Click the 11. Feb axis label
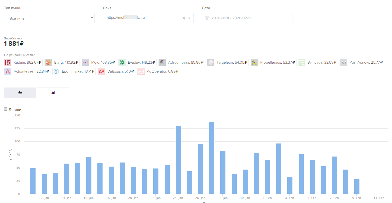The height and width of the screenshot is (203, 392). coord(379,198)
